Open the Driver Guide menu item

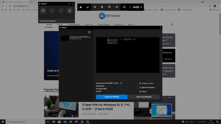[103, 25]
